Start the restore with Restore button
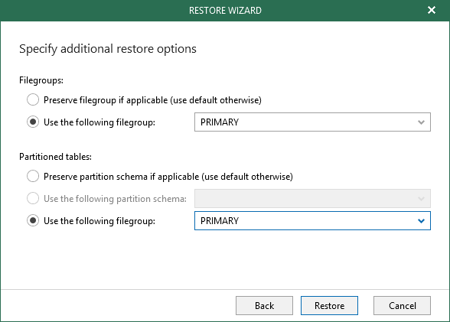This screenshot has width=450, height=322. [x=329, y=306]
